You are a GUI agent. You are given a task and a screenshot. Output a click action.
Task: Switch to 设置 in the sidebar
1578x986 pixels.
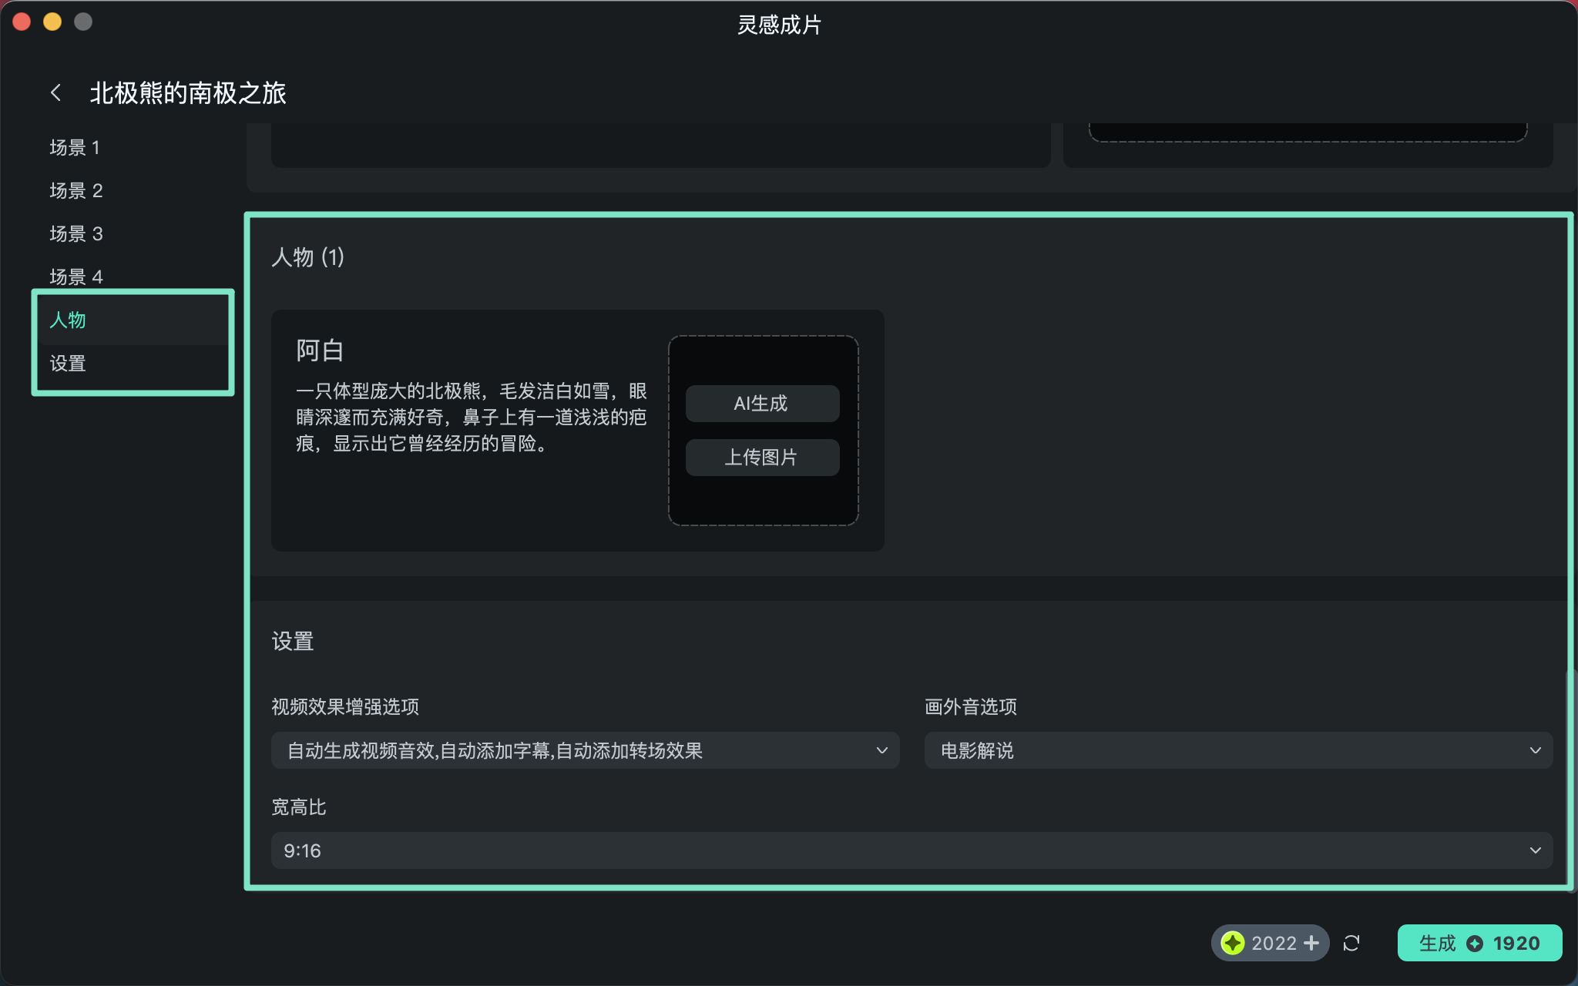68,363
